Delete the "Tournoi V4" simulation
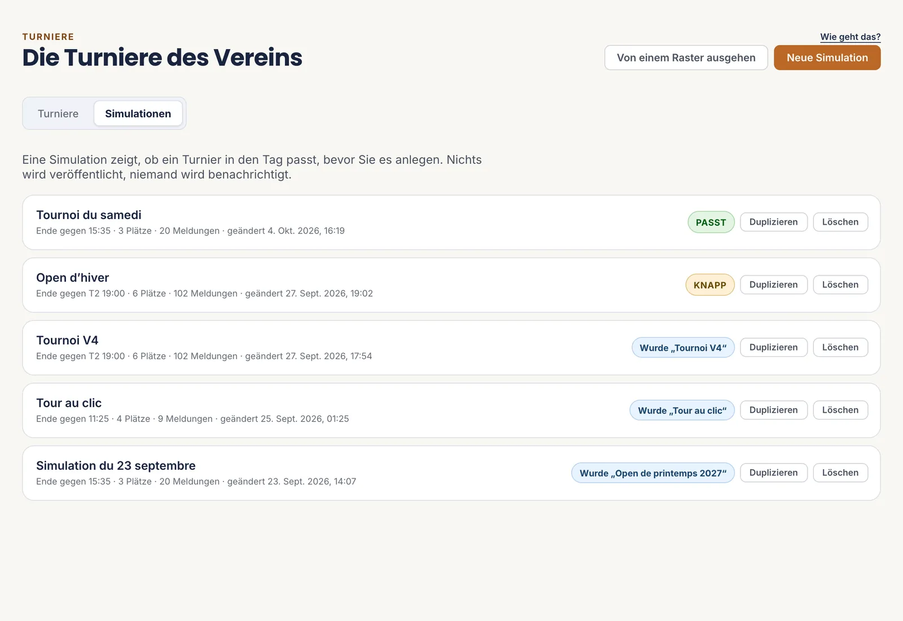 (x=840, y=347)
